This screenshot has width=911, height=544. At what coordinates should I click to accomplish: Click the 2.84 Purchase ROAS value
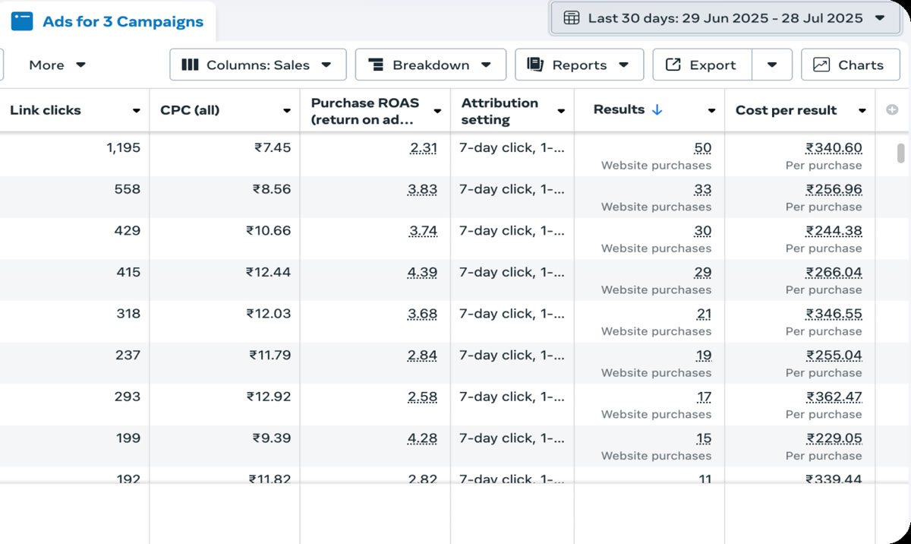[x=422, y=355]
